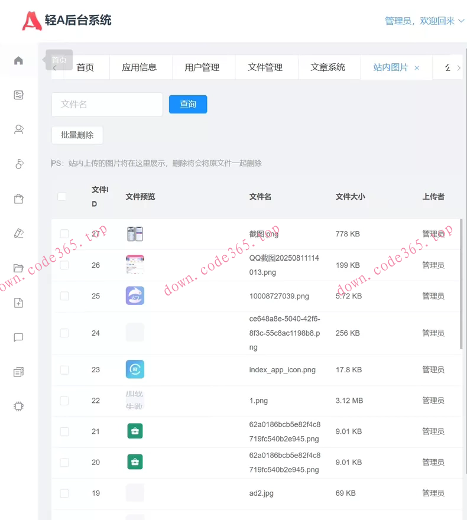Click file name ad2.jpg

pyautogui.click(x=261, y=493)
